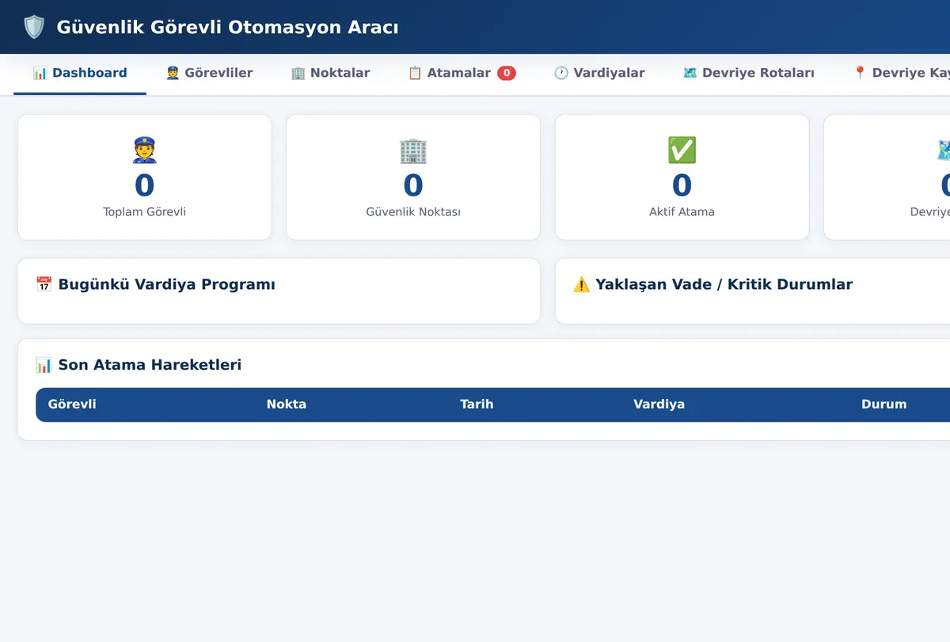This screenshot has width=950, height=642.
Task: Click the zero count above Toplam Görevli
Action: tap(144, 185)
